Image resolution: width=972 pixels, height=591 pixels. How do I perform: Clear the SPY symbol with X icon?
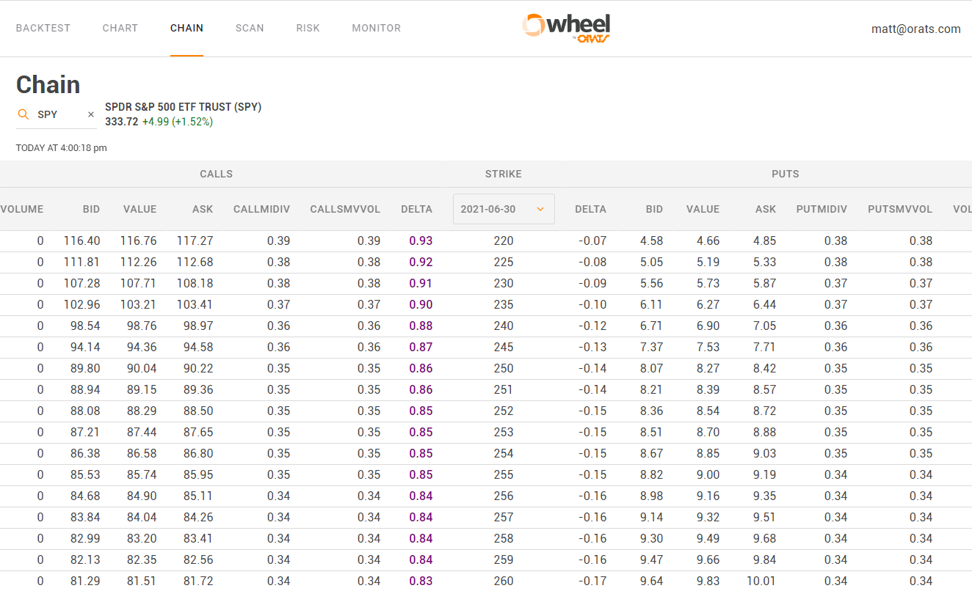click(x=91, y=114)
